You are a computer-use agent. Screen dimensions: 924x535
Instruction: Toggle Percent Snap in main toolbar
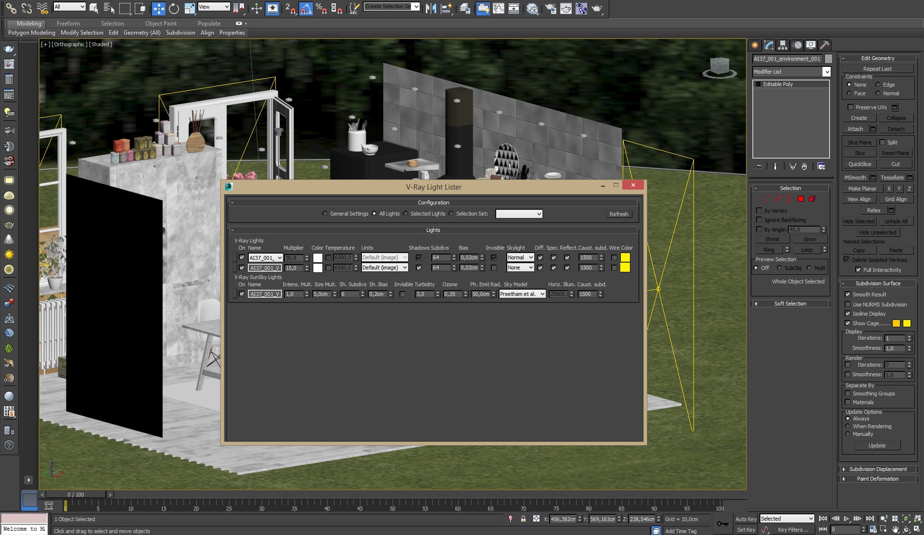(321, 8)
